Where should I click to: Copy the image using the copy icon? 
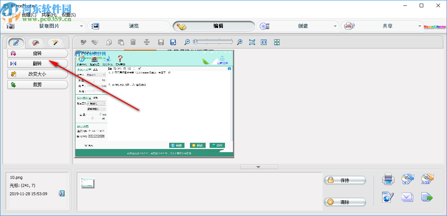[109, 42]
